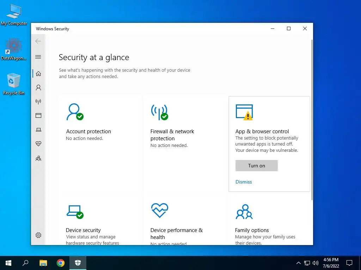Click the window vertical scrollbar
This screenshot has height=270, width=361.
[x=312, y=120]
